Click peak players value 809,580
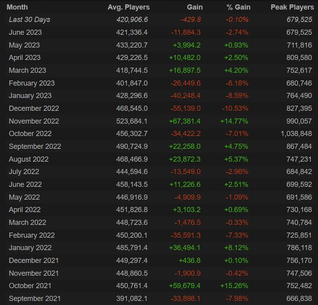 pyautogui.click(x=299, y=58)
